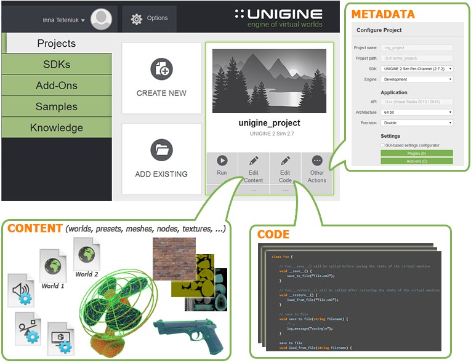Click the Plugins (0) button
This screenshot has width=471, height=363.
click(x=417, y=153)
